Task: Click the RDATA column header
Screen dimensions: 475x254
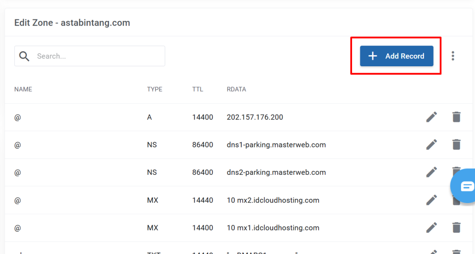Action: pos(236,89)
